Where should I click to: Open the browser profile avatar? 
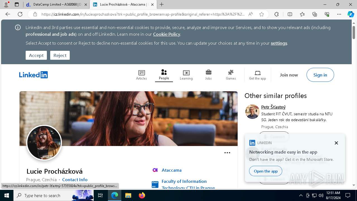(6, 4)
